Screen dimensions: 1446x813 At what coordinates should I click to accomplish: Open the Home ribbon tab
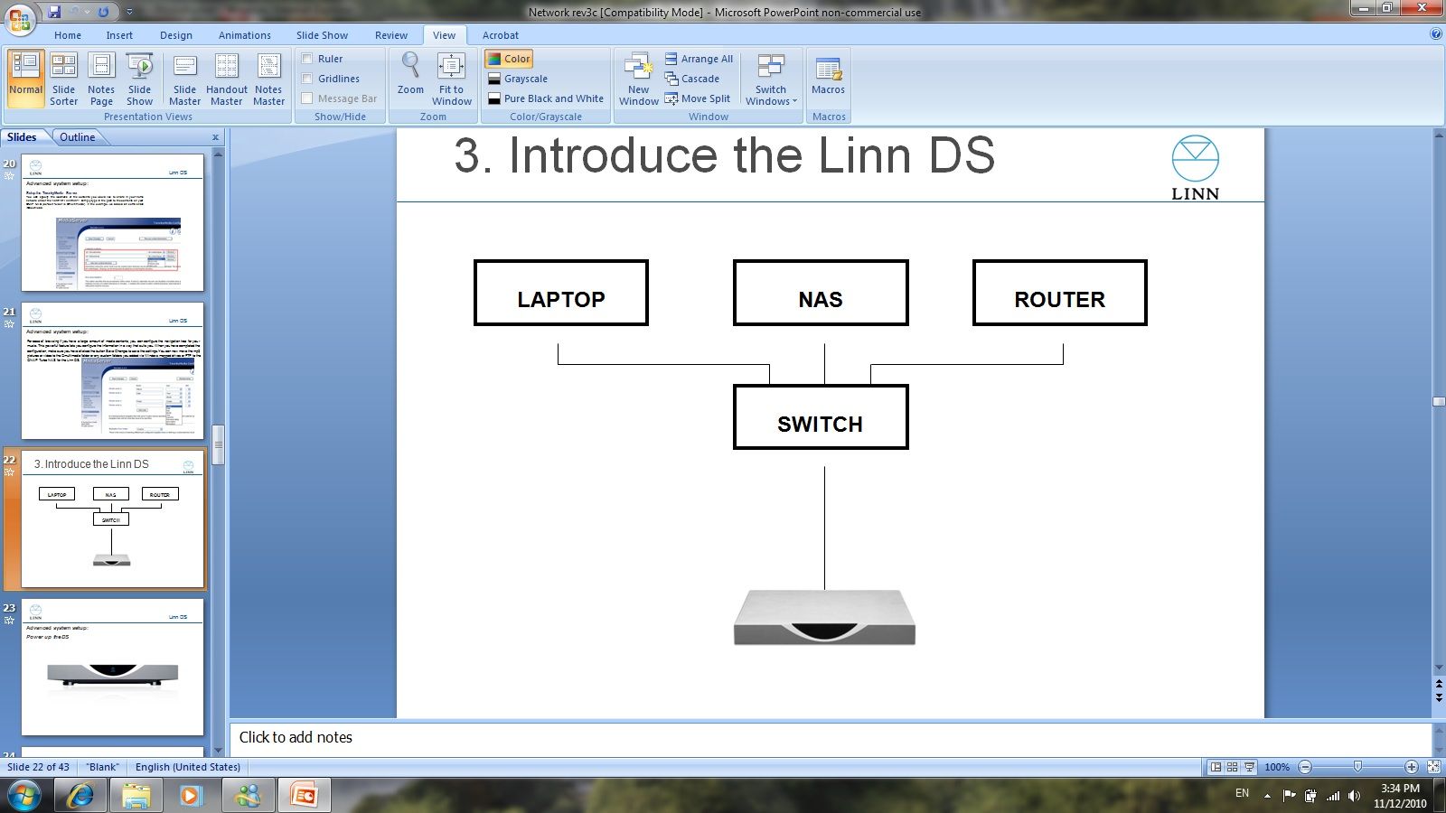[x=68, y=35]
